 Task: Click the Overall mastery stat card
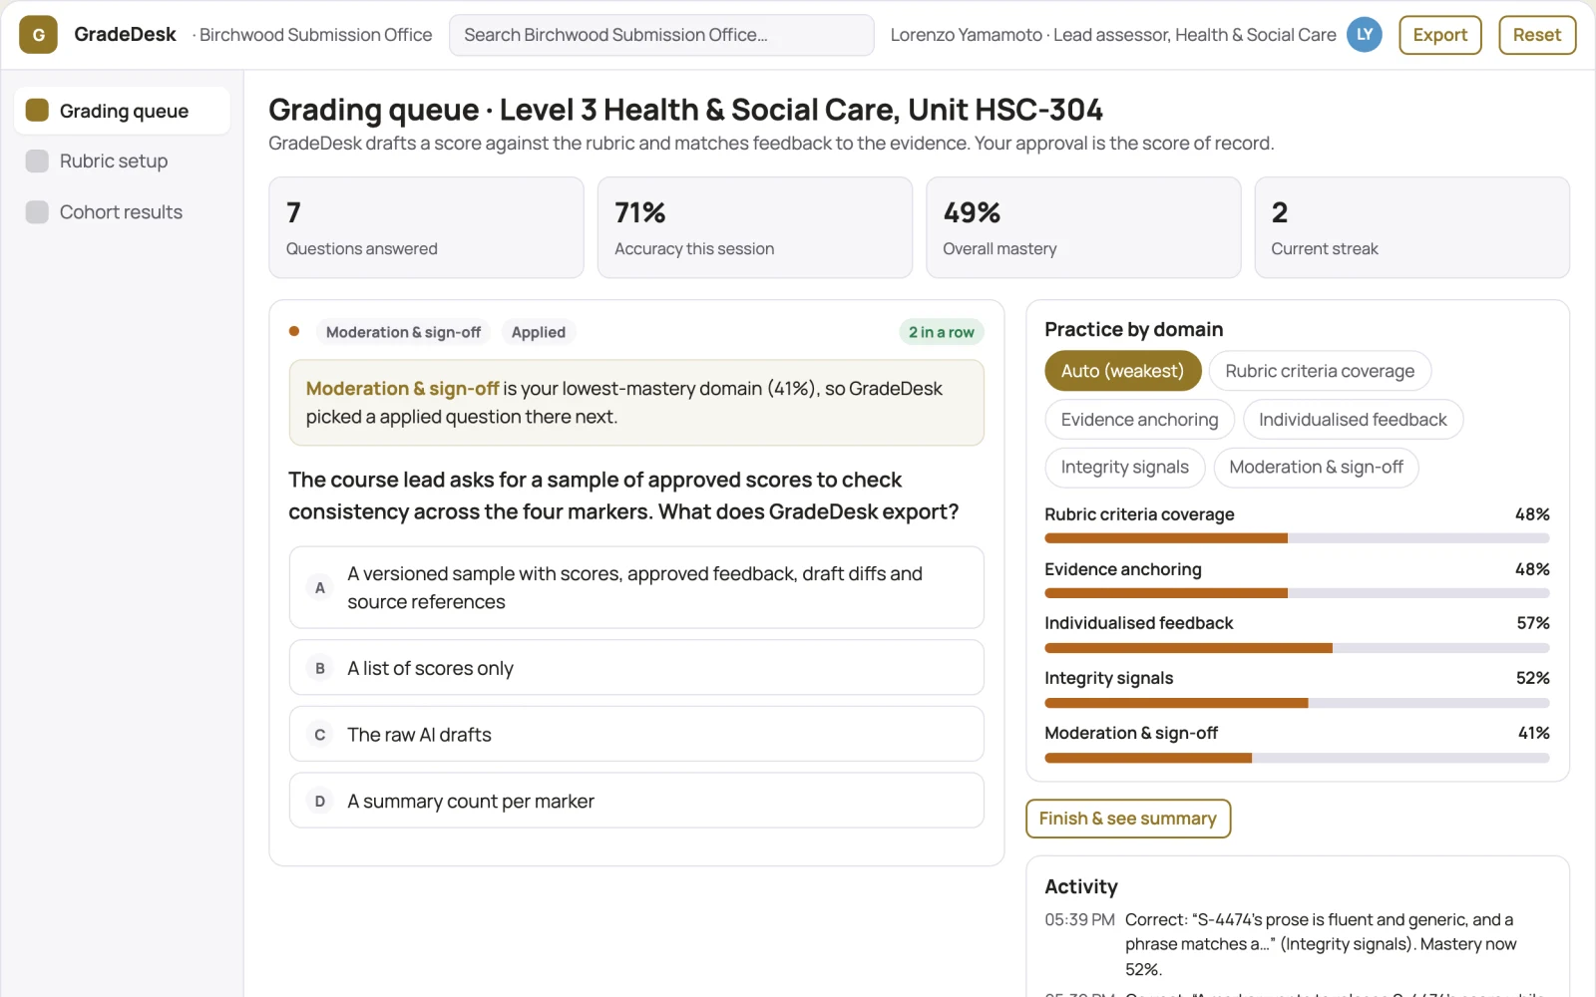coord(1083,227)
